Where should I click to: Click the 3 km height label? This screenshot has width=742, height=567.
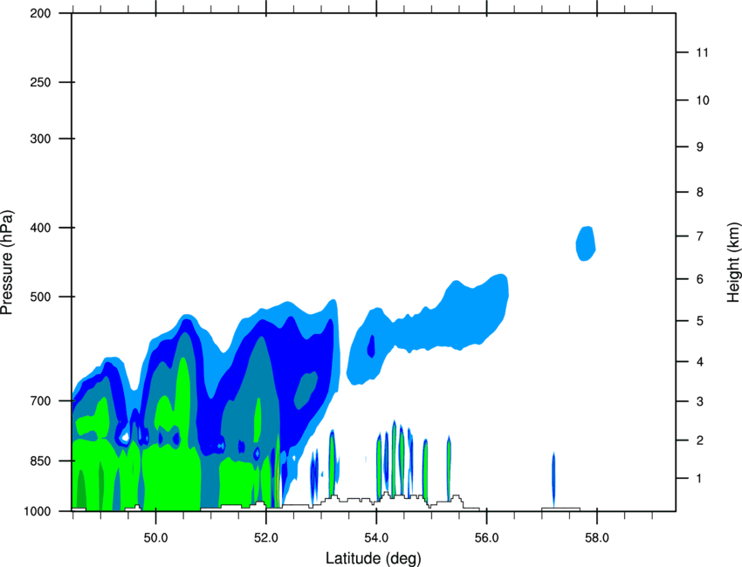pos(700,402)
